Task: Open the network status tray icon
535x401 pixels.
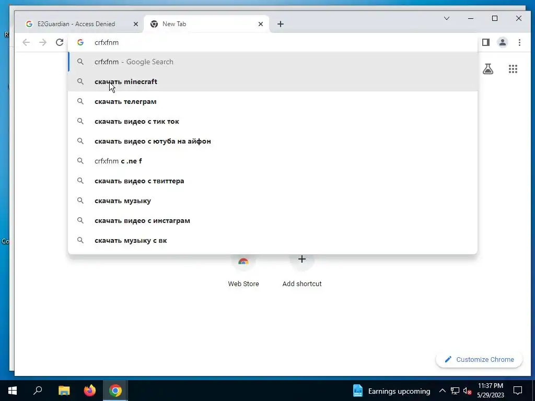Action: (455, 391)
